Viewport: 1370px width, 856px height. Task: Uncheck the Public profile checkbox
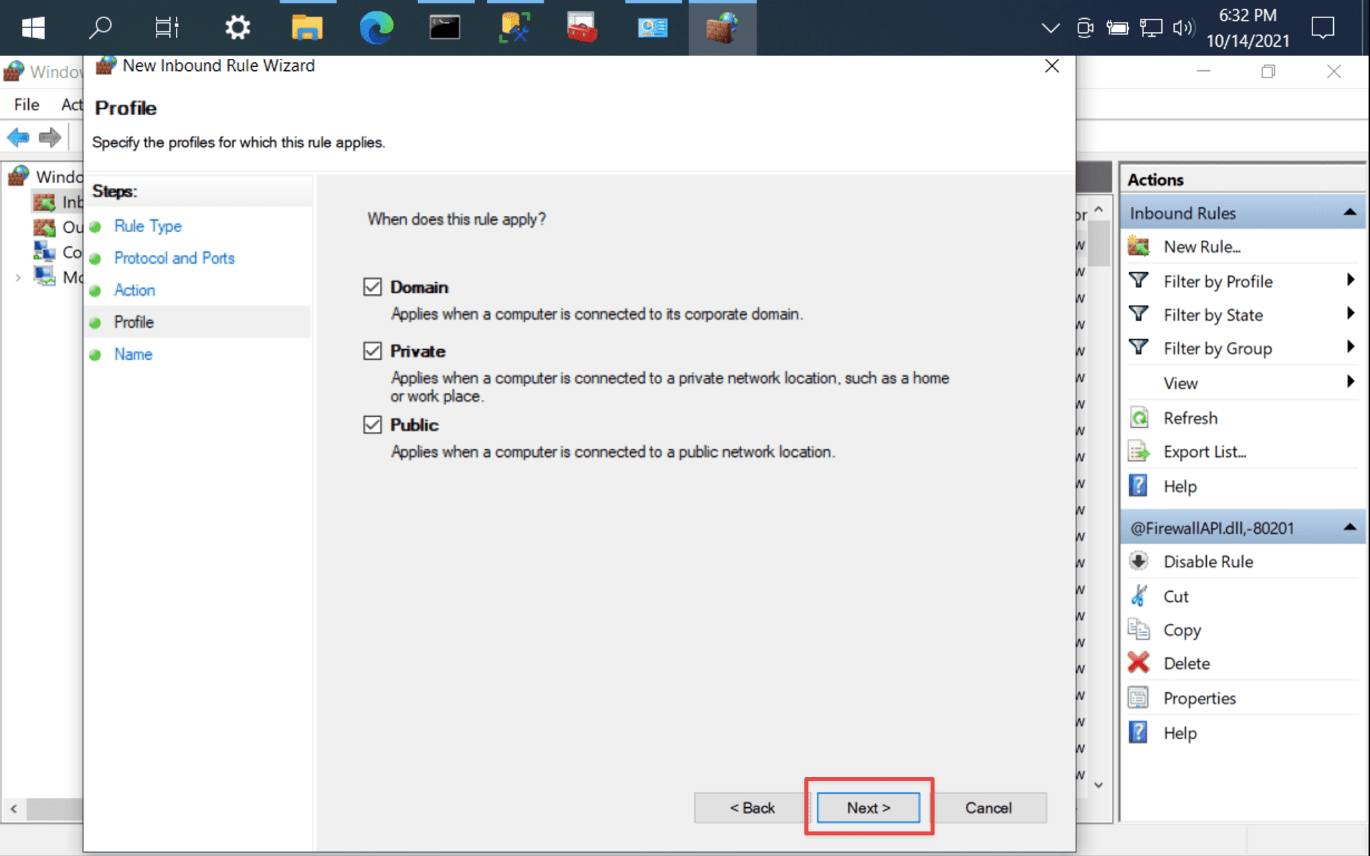tap(373, 425)
